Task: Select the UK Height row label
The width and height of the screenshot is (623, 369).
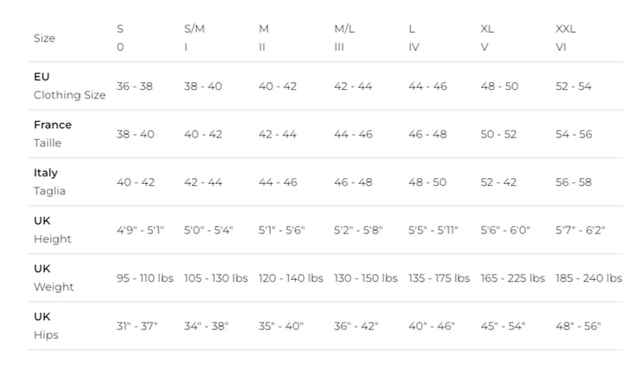Action: click(x=53, y=230)
